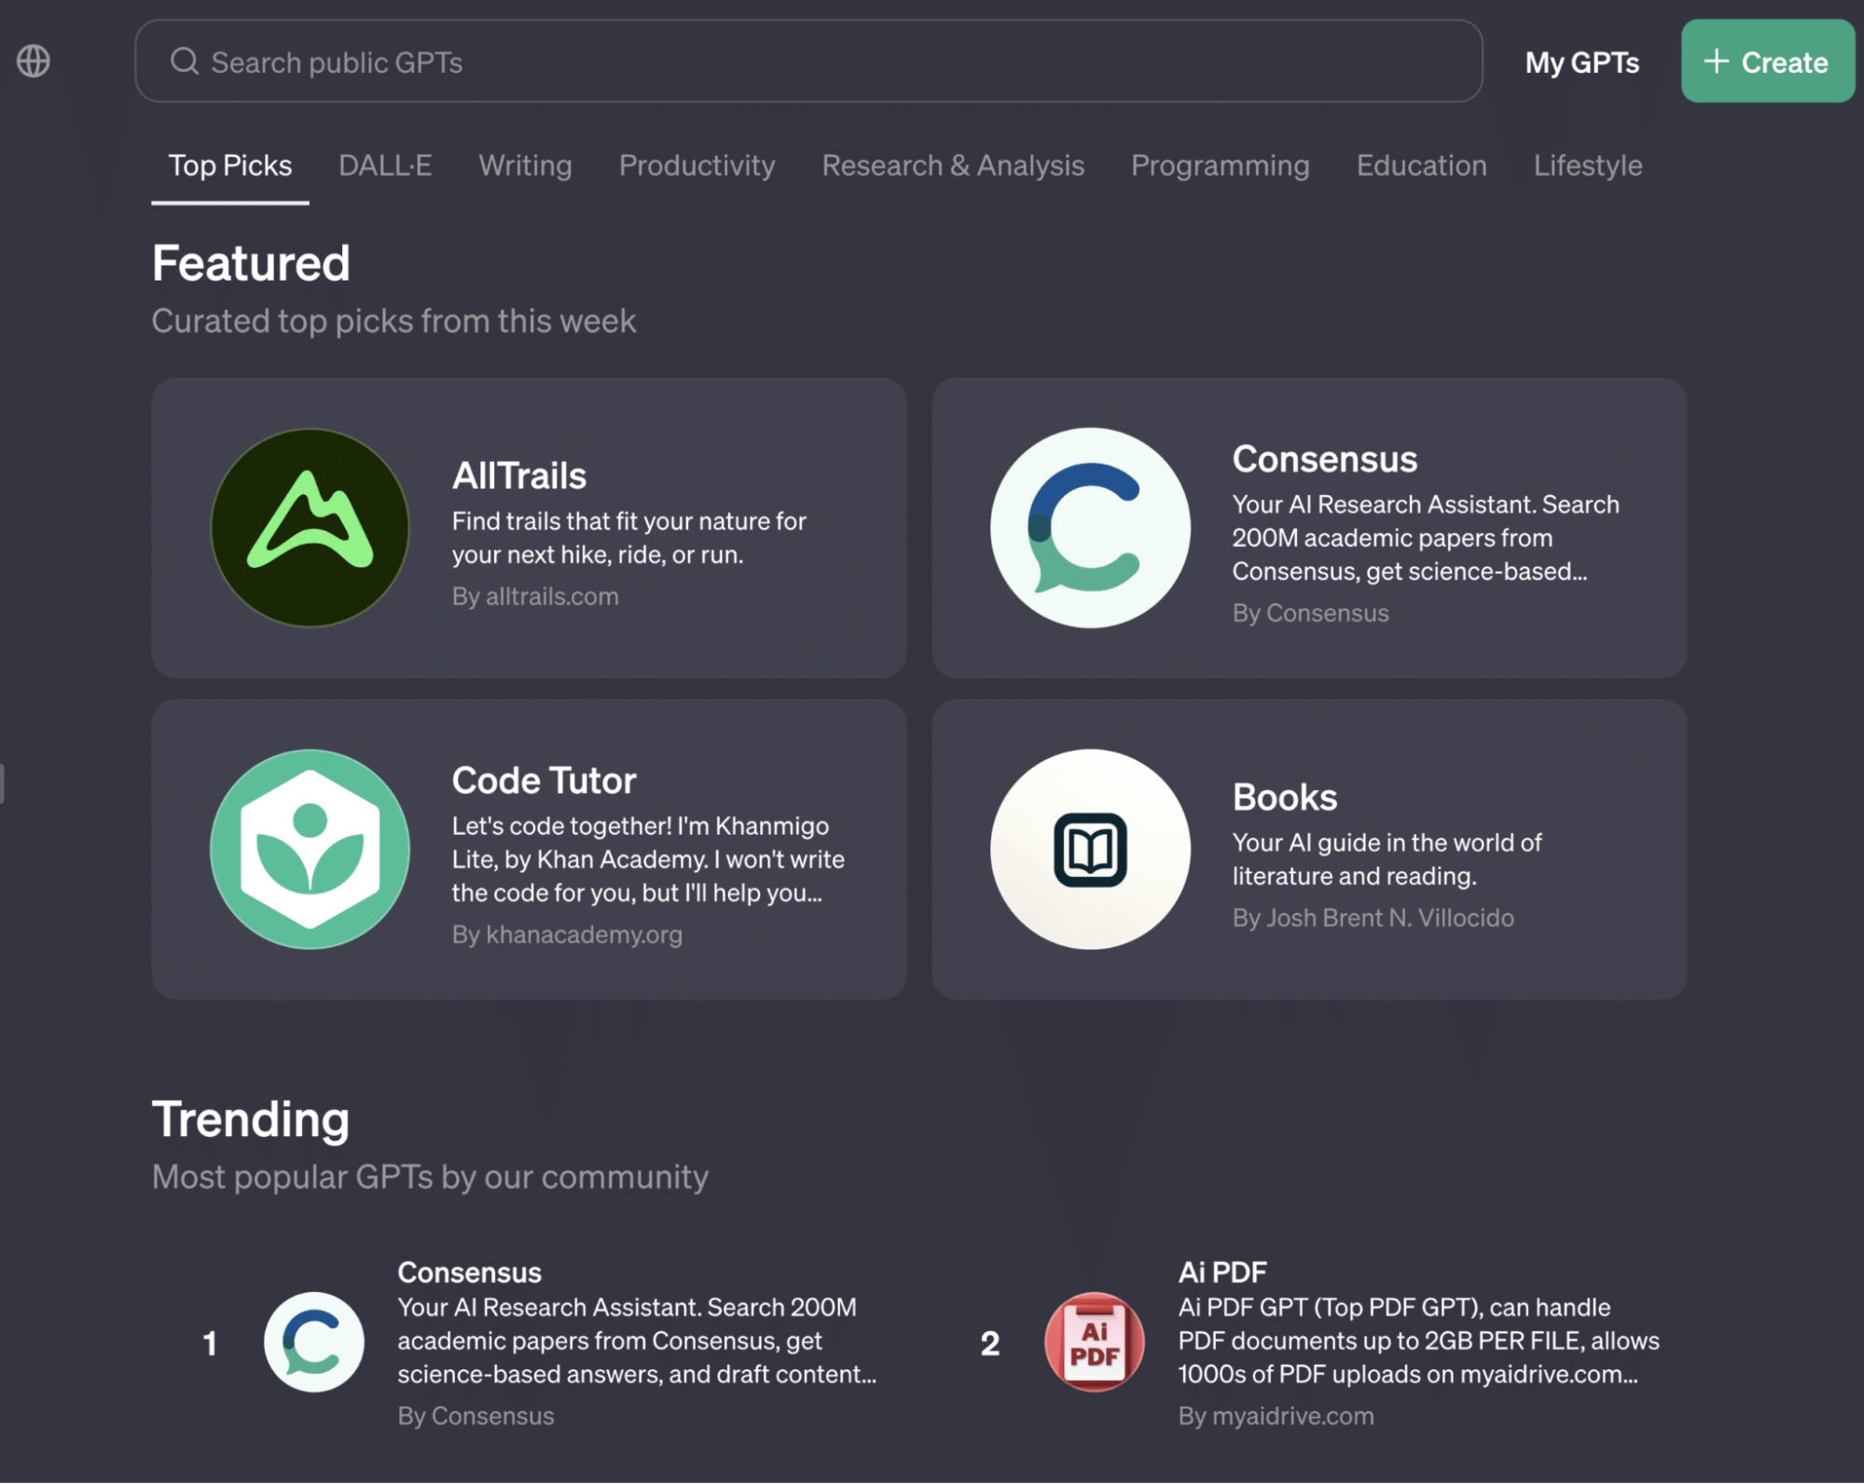Open the Code Tutor Khan Academy icon

[x=310, y=850]
